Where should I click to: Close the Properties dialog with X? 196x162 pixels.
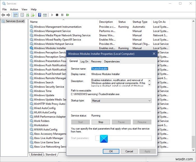point(154,54)
